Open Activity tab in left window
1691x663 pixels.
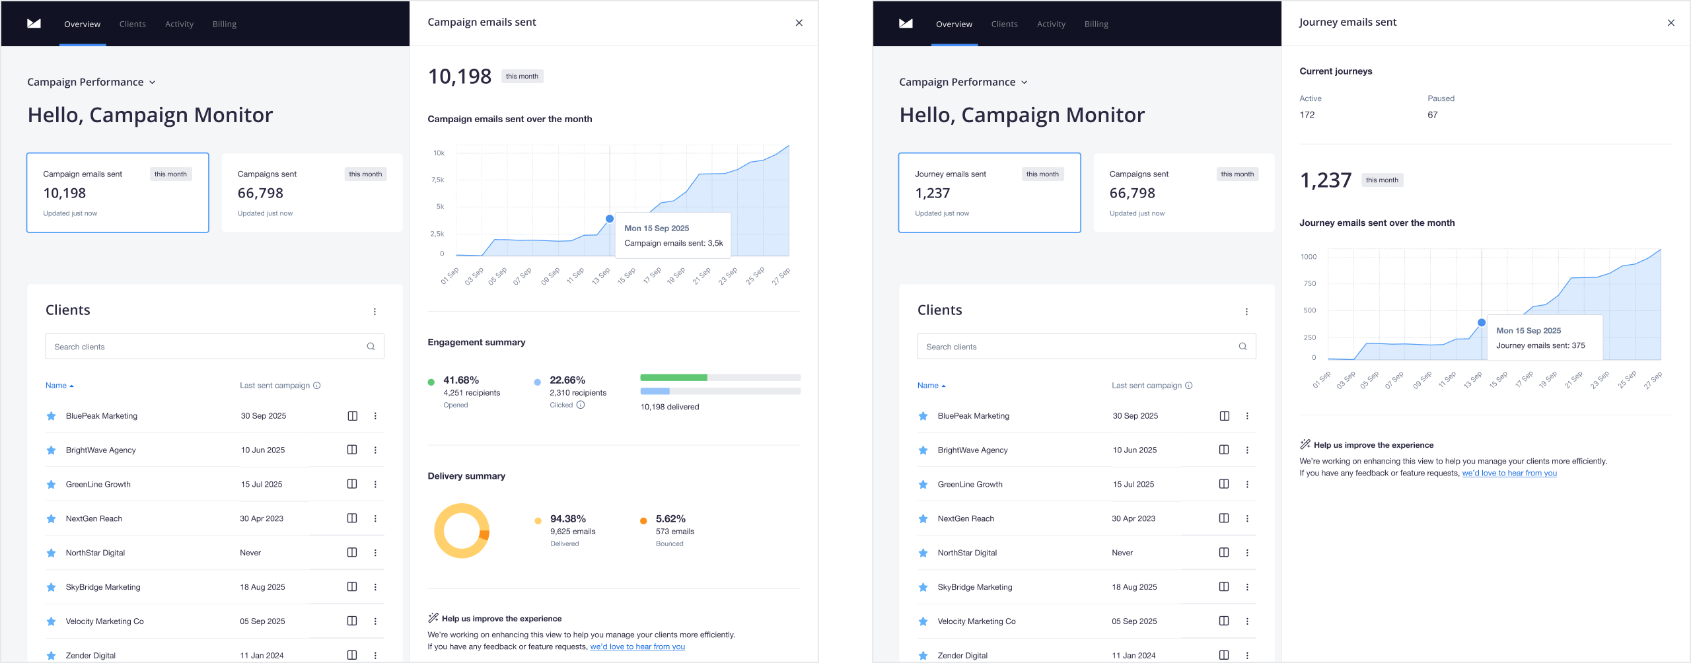point(179,24)
